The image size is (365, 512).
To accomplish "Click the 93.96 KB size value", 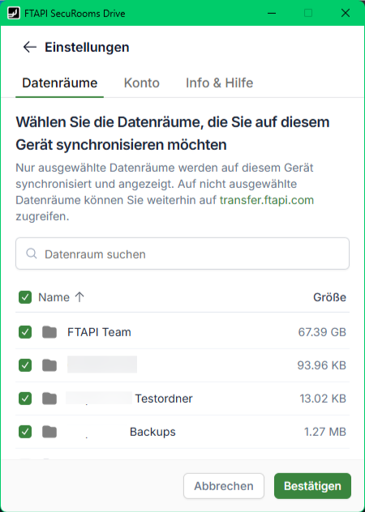I will pos(322,365).
